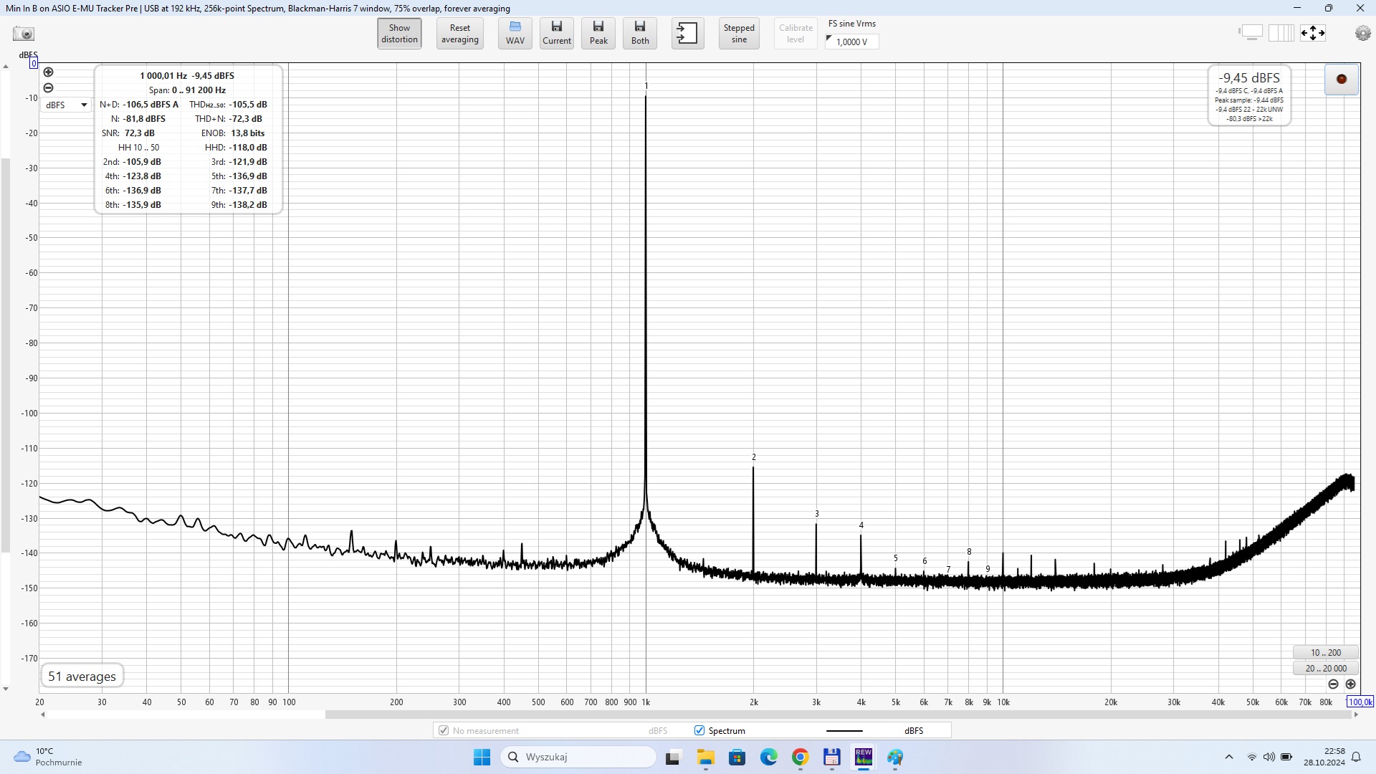Click the four-arrow graph limits icon

tap(1313, 33)
